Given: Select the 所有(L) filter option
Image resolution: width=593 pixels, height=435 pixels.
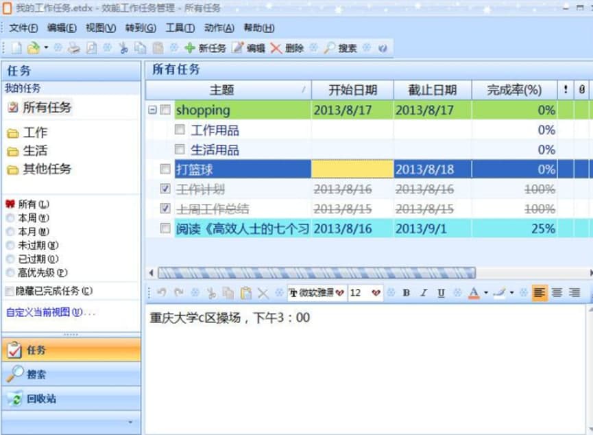Looking at the screenshot, I should [x=27, y=204].
